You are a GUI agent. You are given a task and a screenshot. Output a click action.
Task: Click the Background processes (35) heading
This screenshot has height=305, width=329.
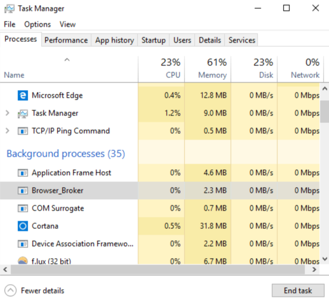coord(66,153)
